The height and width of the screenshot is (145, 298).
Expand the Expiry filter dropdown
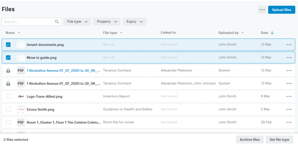pos(134,22)
